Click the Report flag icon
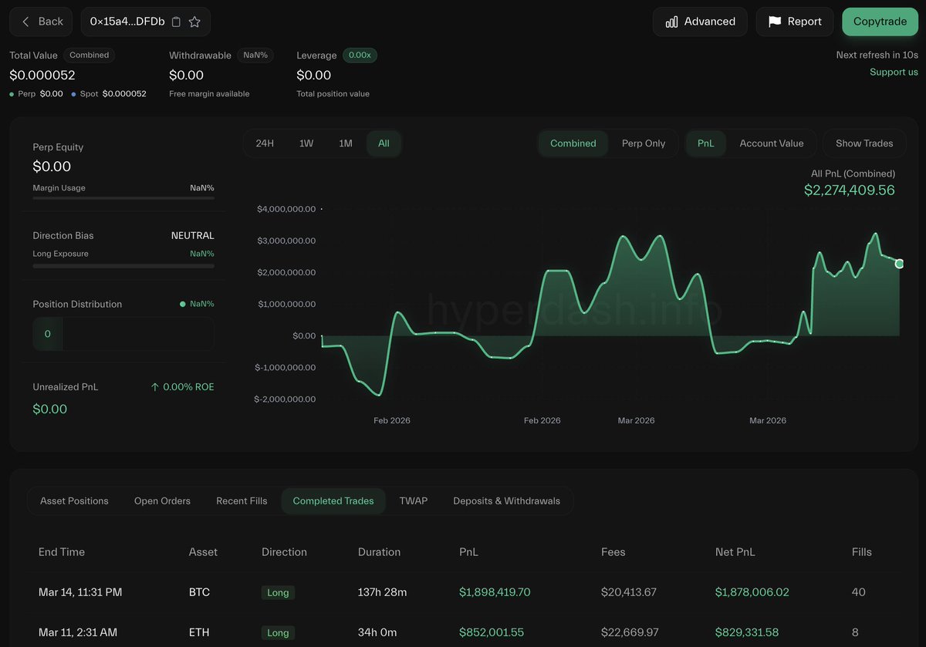Viewport: 926px width, 647px height. coord(775,22)
